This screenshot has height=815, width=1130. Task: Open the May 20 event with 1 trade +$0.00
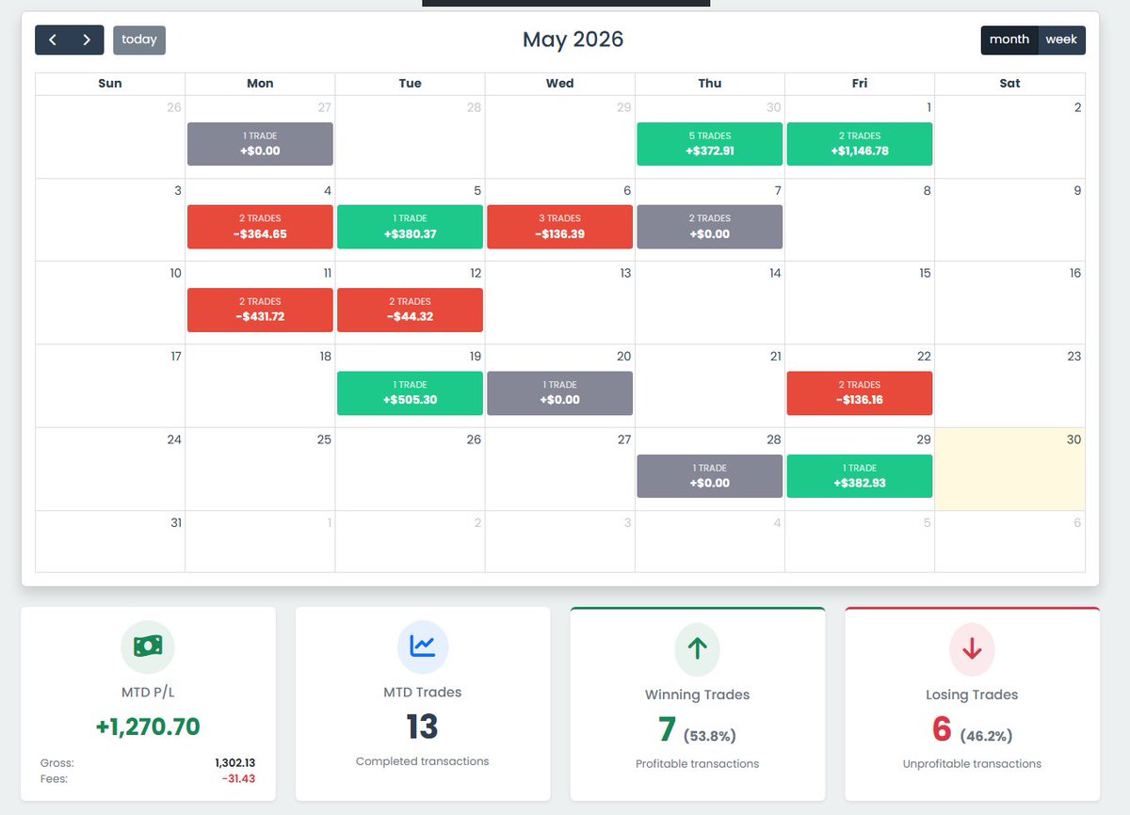[560, 392]
